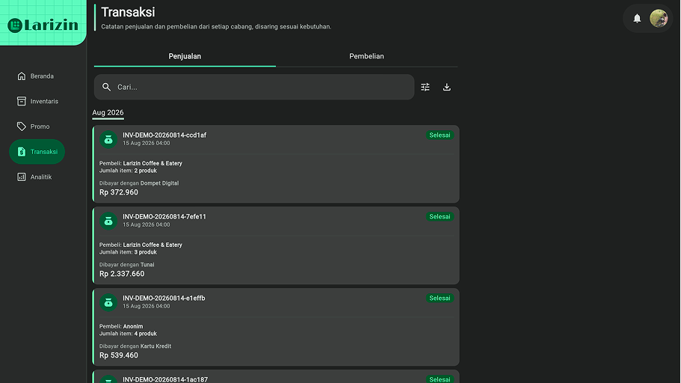Click the magnifier search icon

click(106, 87)
